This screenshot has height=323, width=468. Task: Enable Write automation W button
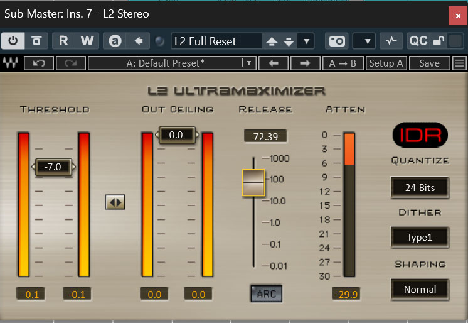[x=87, y=41]
